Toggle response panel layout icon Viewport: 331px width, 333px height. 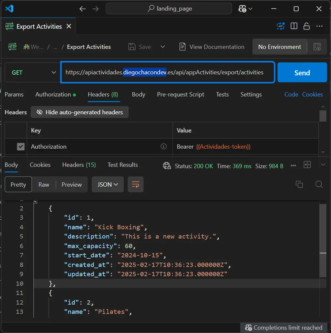pyautogui.click(x=307, y=165)
